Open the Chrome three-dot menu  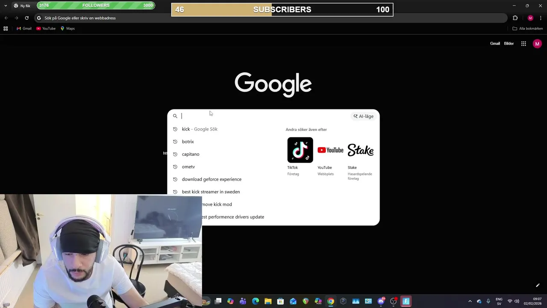[x=541, y=18]
